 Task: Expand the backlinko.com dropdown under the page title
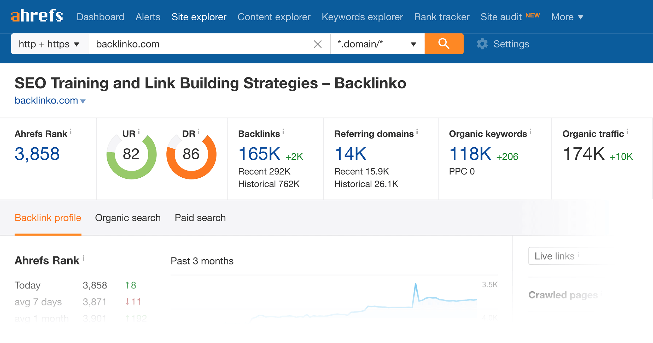[x=83, y=101]
